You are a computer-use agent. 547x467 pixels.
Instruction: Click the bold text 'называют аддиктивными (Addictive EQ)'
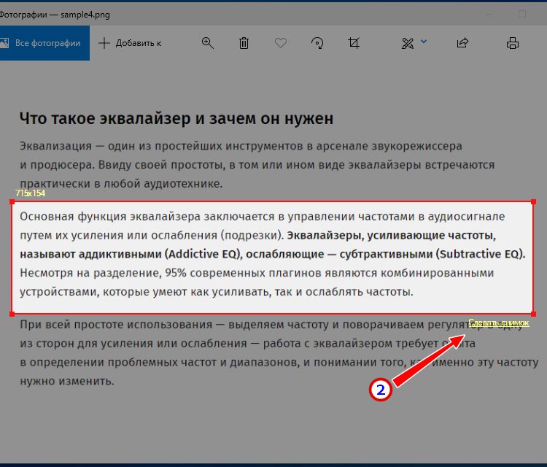pyautogui.click(x=131, y=254)
